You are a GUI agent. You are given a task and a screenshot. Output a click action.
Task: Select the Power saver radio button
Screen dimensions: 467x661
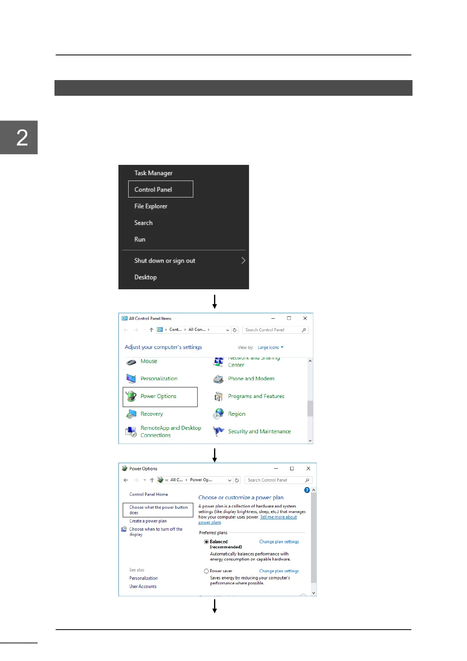pyautogui.click(x=206, y=571)
